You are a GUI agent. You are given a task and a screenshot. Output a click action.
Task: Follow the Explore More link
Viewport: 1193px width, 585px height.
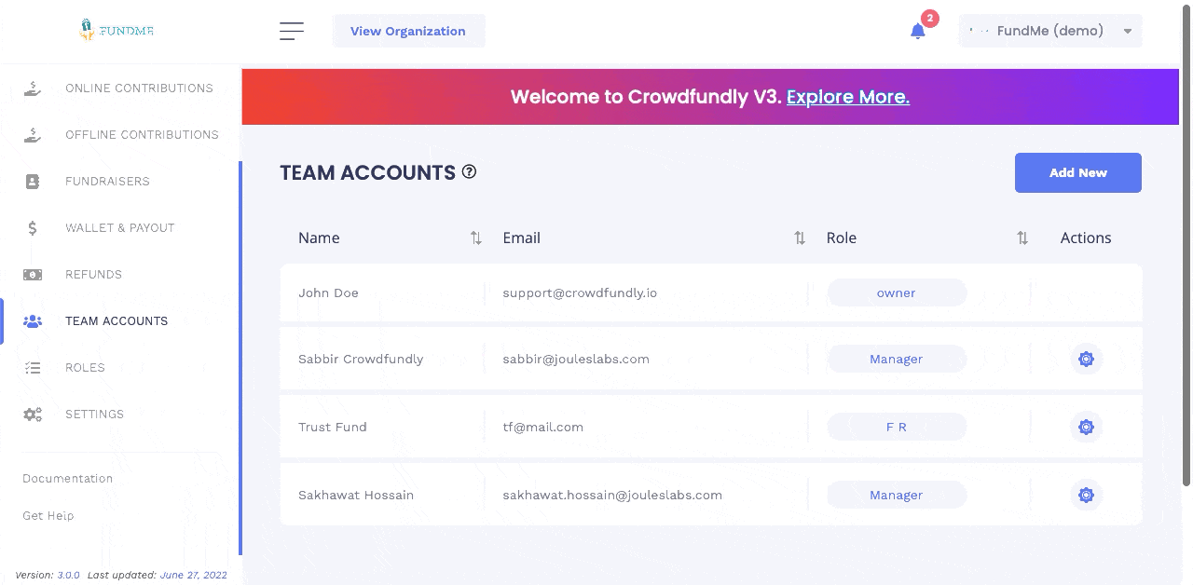(x=848, y=97)
